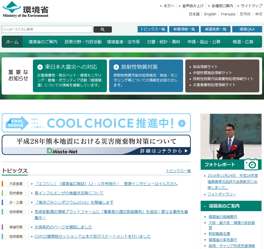Click the play icon beside 放射性物質対策
Screen dimensions: 264x249
[116, 67]
